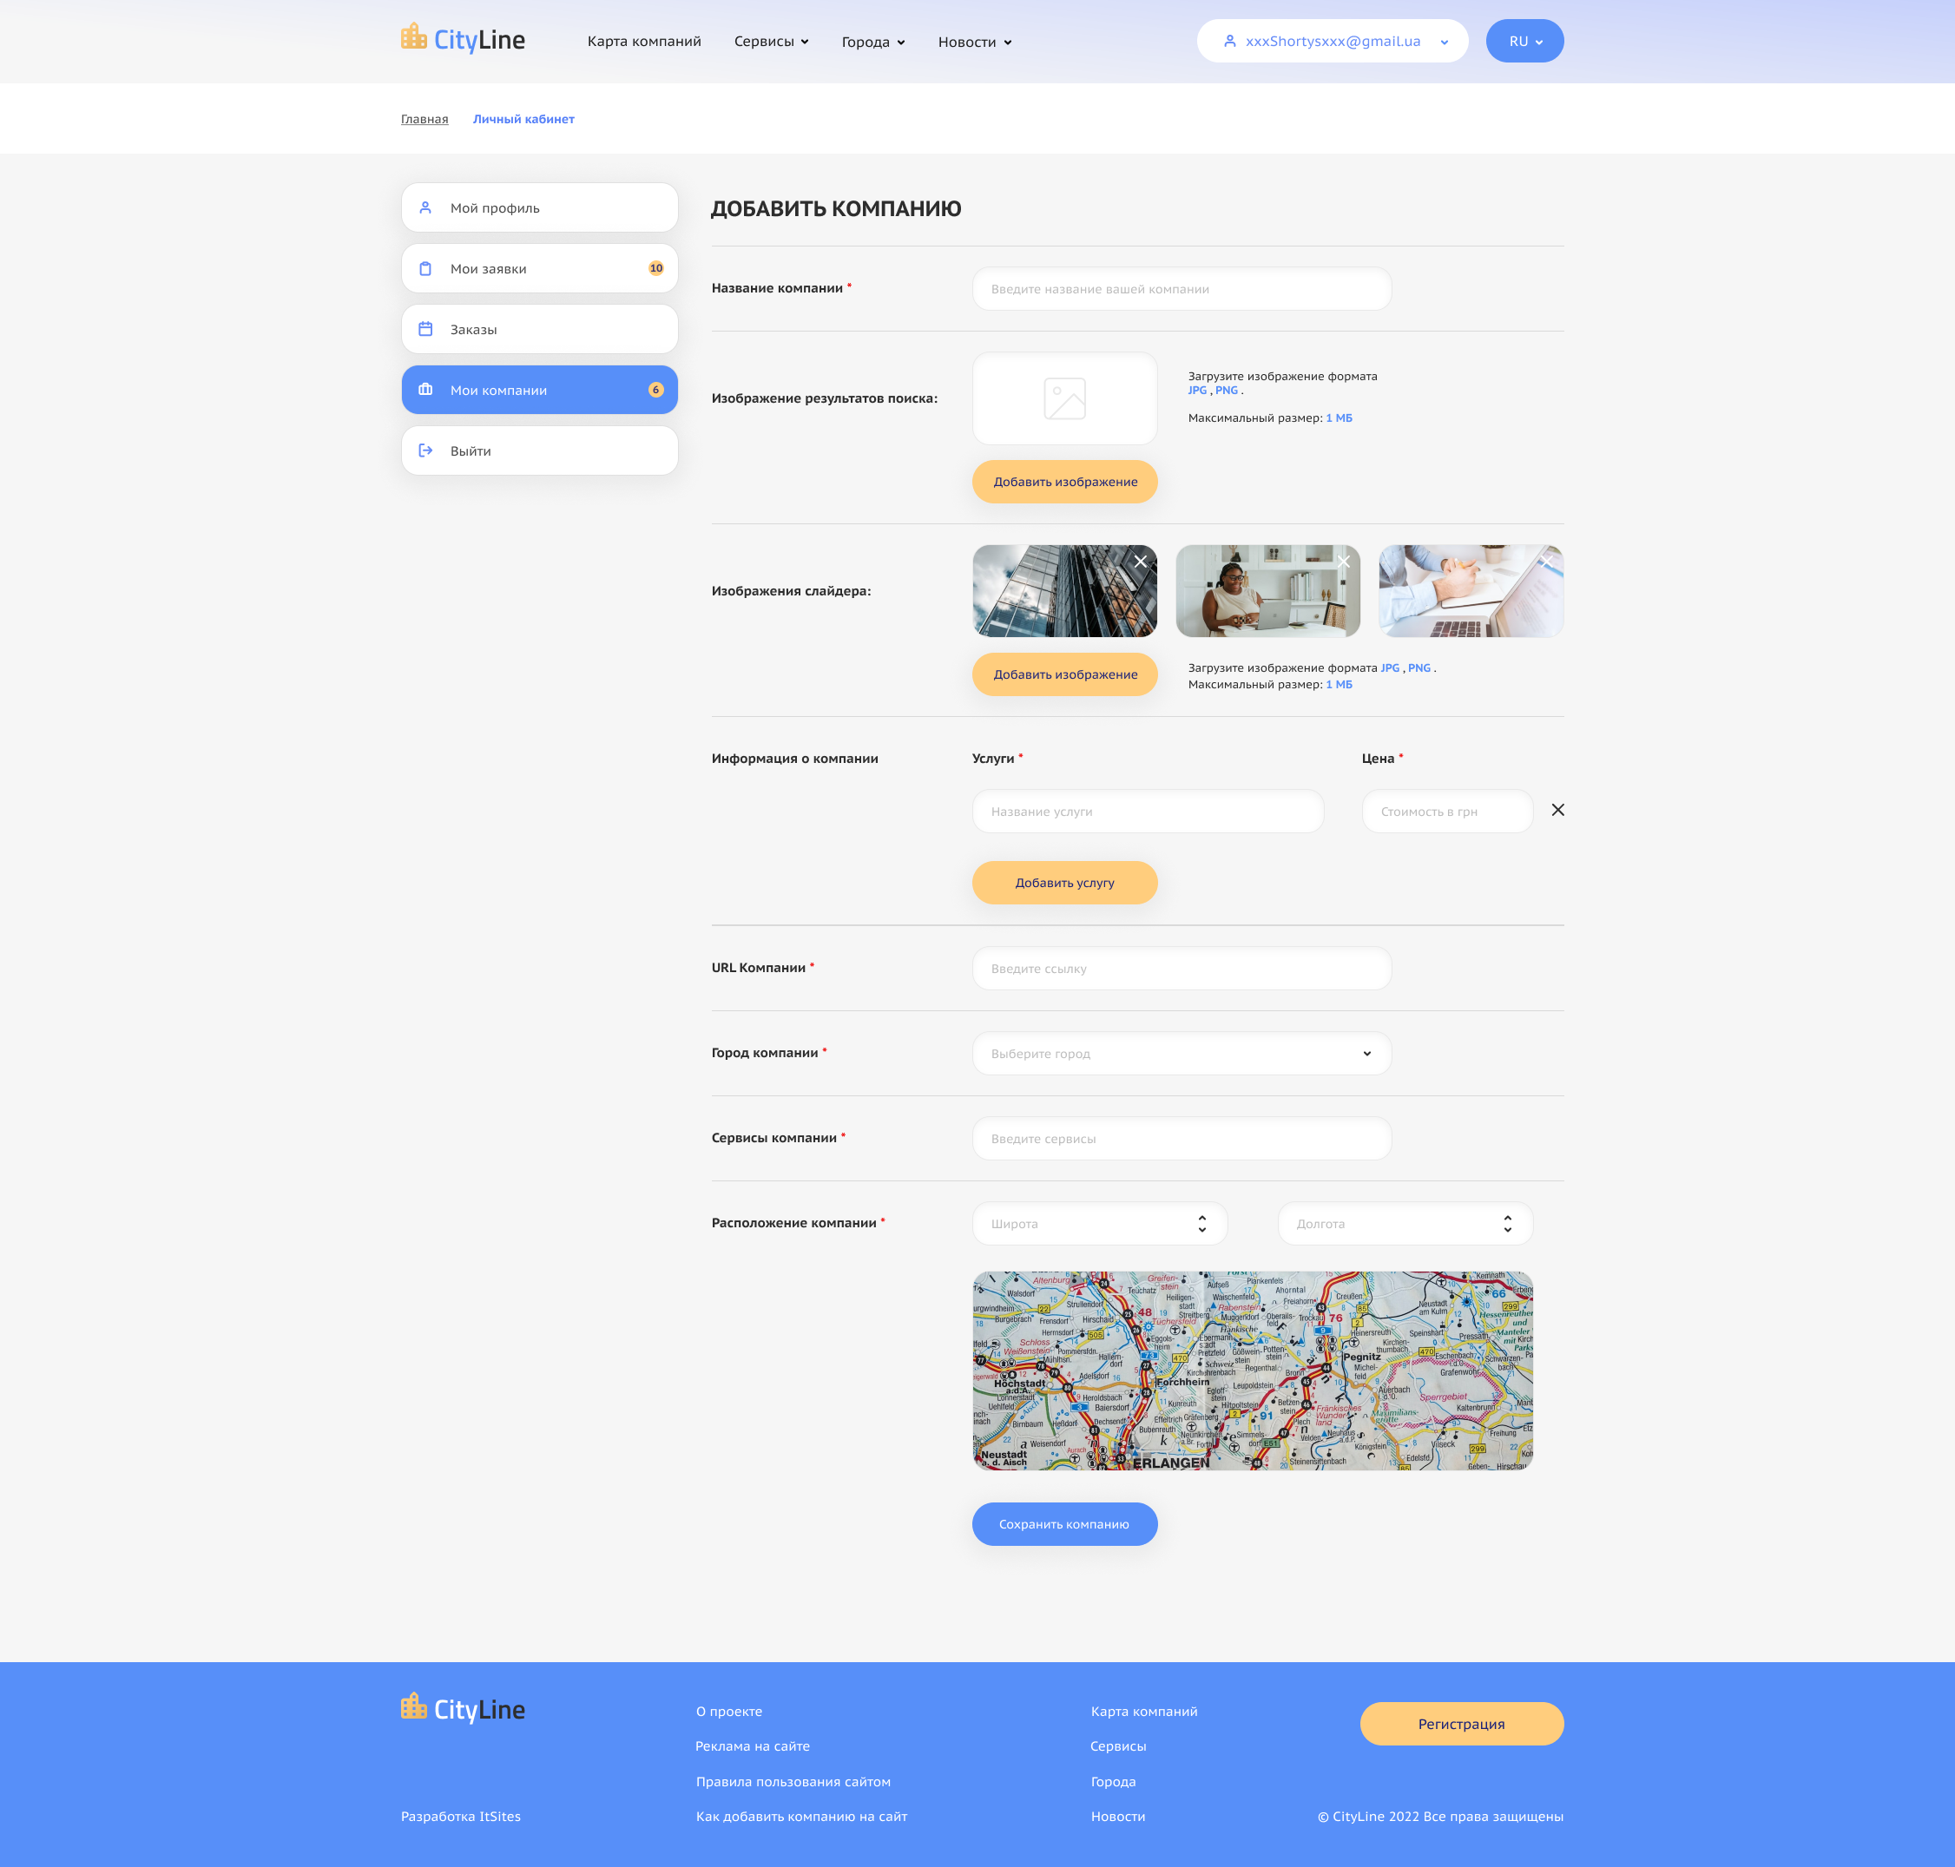Click the company name input field
The width and height of the screenshot is (1955, 1867).
point(1181,289)
